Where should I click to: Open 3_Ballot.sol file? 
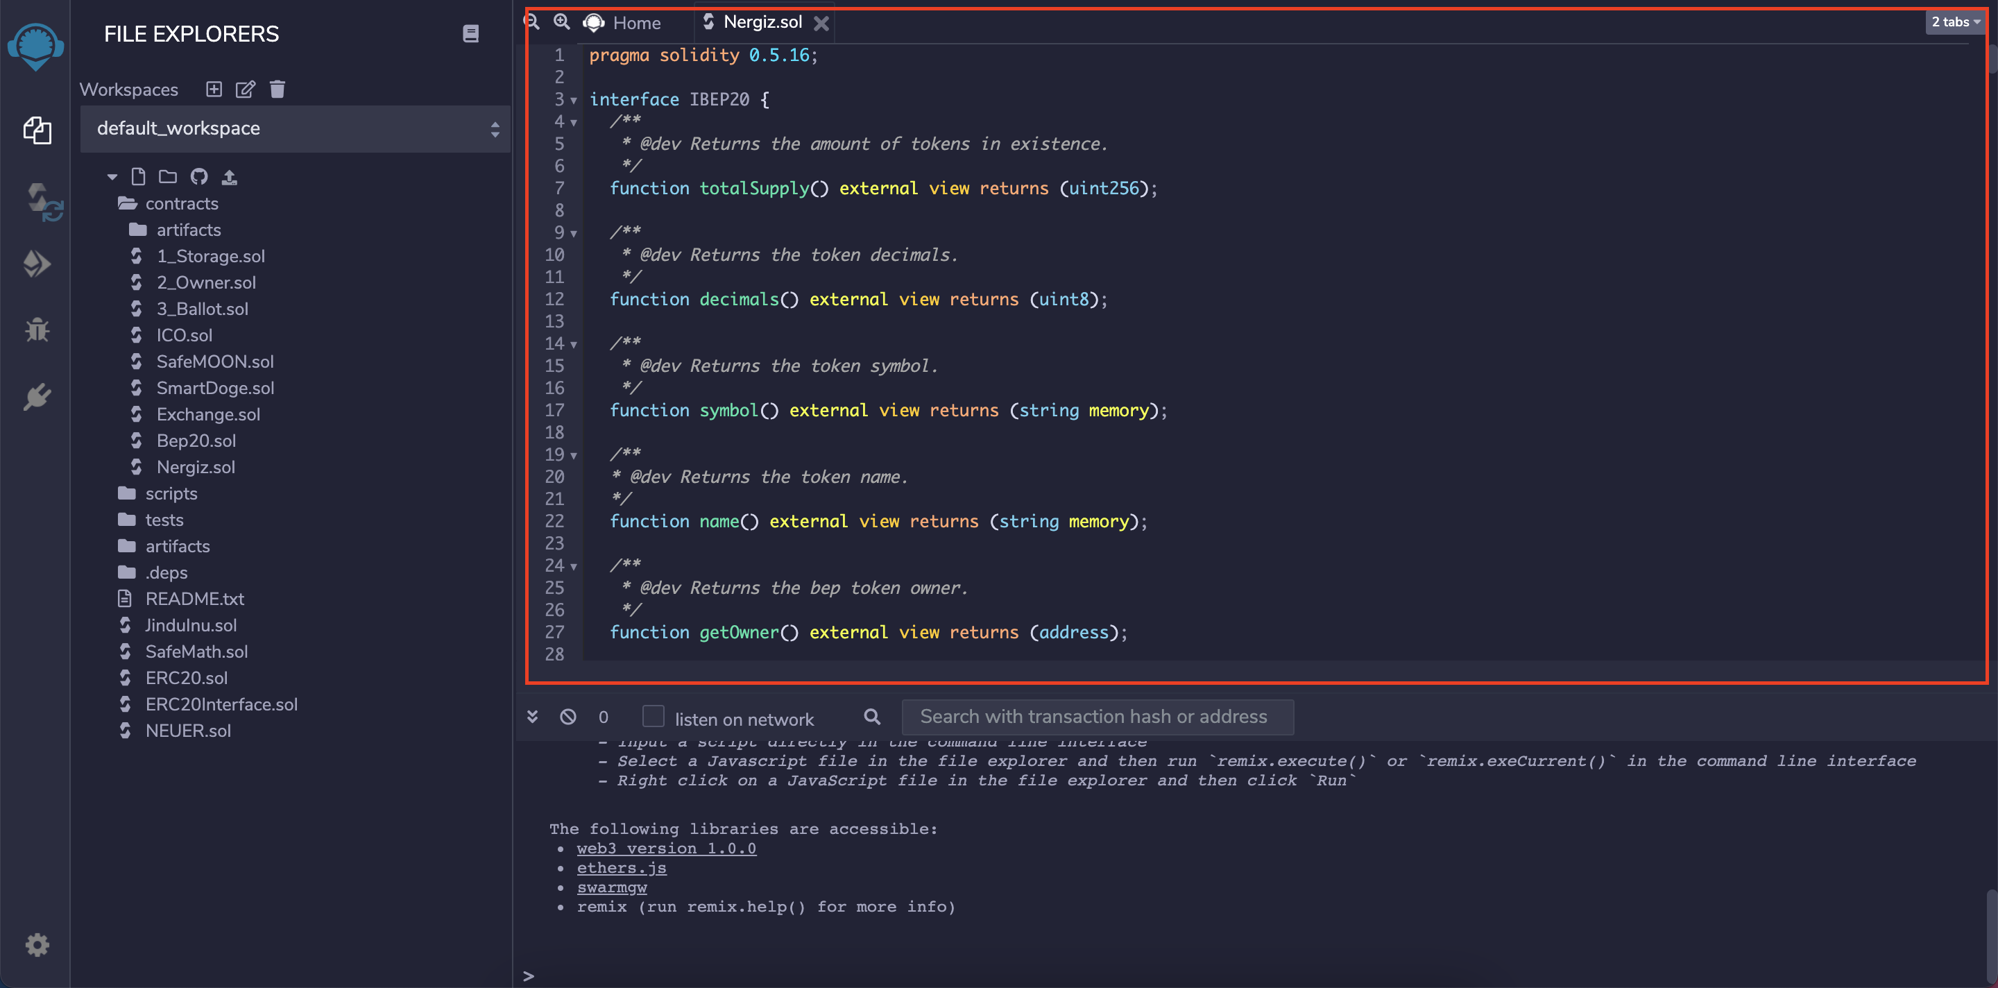tap(189, 309)
